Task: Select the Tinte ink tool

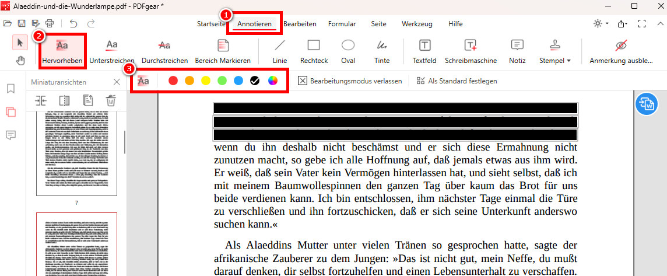Action: (x=382, y=51)
